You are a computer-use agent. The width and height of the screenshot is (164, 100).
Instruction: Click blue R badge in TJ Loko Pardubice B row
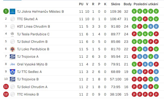click(x=145, y=49)
